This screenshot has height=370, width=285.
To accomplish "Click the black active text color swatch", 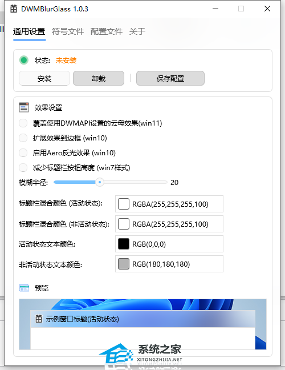I will coord(124,244).
